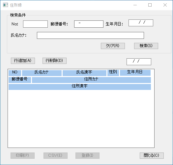Close the form with 閉じる(C)
The height and width of the screenshot is (165, 173).
coord(152,156)
